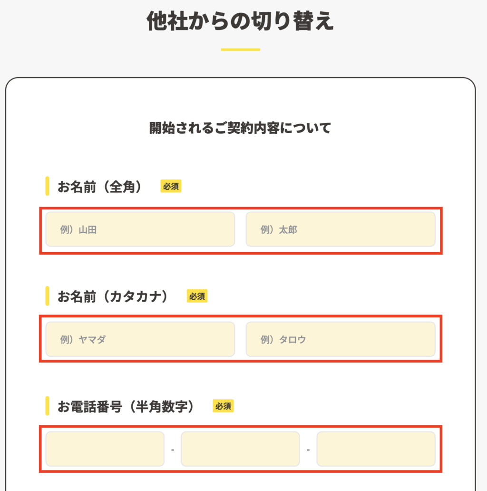This screenshot has width=487, height=491.
Task: Click the last name field showing 例）山田
Action: [x=140, y=230]
